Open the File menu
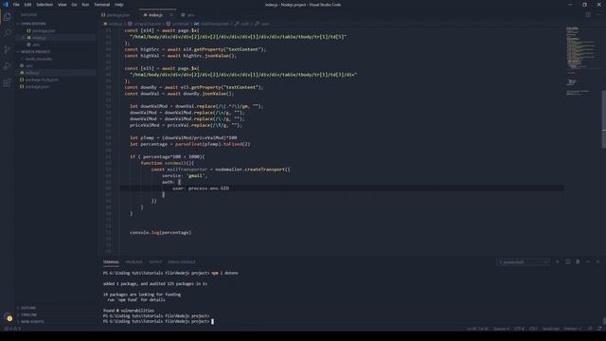Screen dimensions: 606x341 click(16, 5)
